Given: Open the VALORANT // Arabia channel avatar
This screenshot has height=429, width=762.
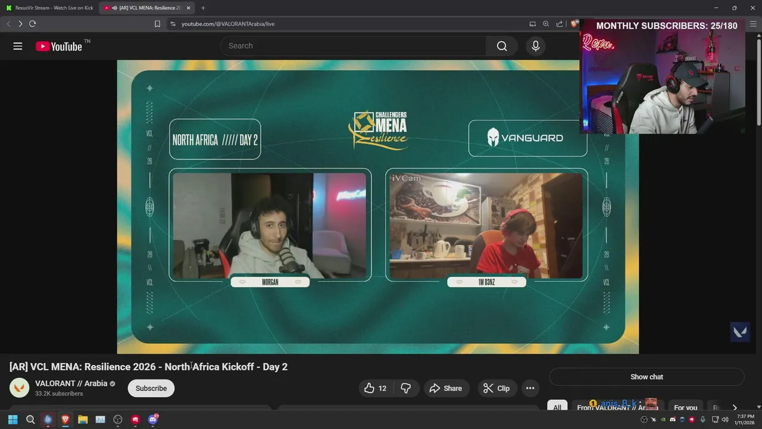Looking at the screenshot, I should tap(19, 388).
